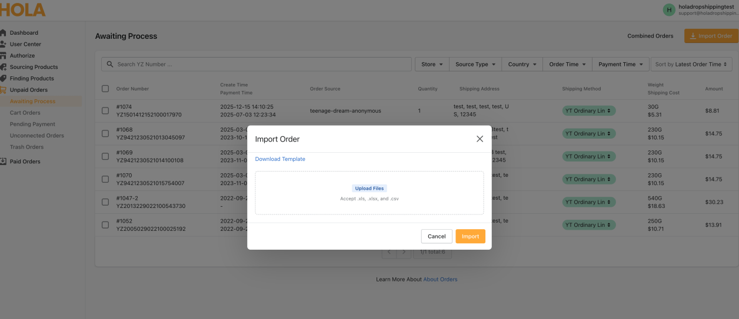Click the Download Template link
Screen dimensions: 739x319
point(280,159)
